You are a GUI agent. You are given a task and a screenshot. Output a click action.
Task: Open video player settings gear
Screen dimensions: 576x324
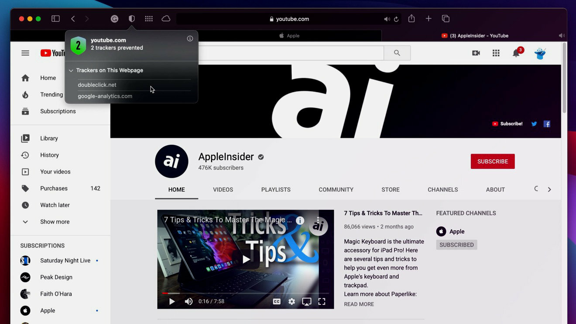point(291,301)
